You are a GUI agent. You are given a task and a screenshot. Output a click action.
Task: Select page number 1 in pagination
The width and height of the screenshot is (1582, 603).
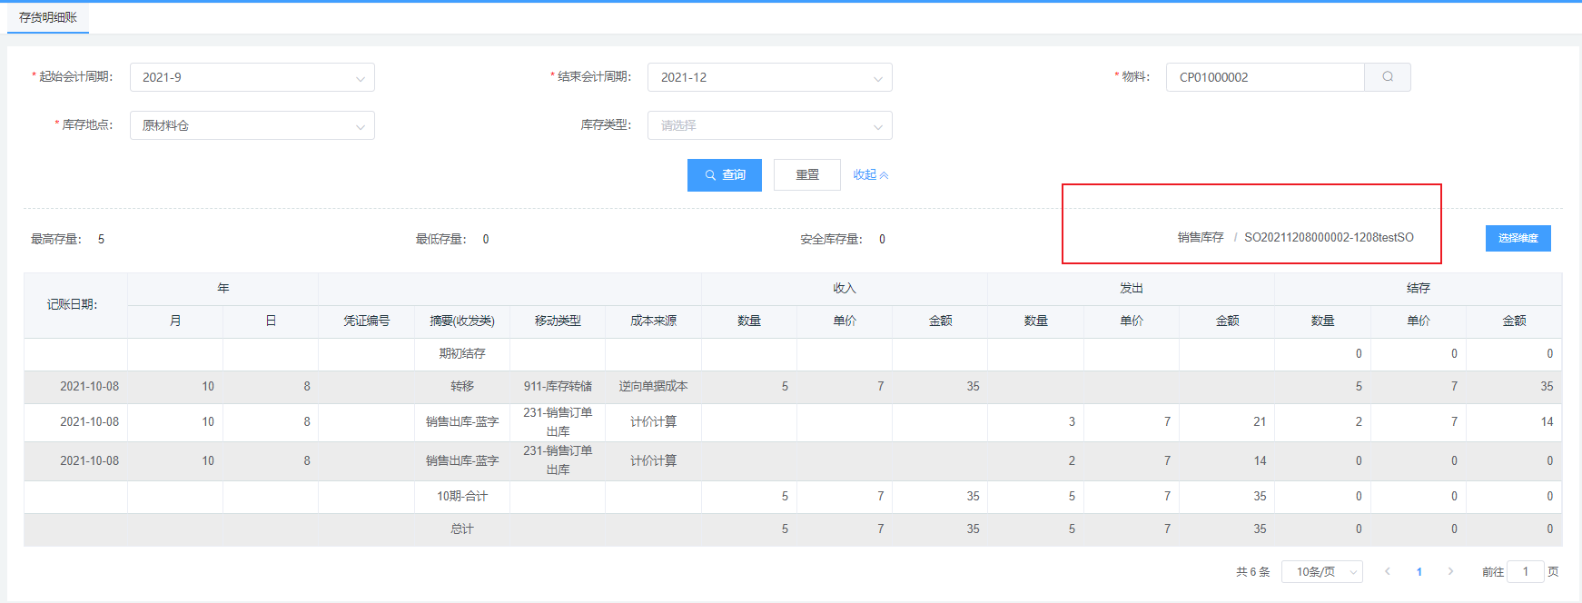[1419, 571]
